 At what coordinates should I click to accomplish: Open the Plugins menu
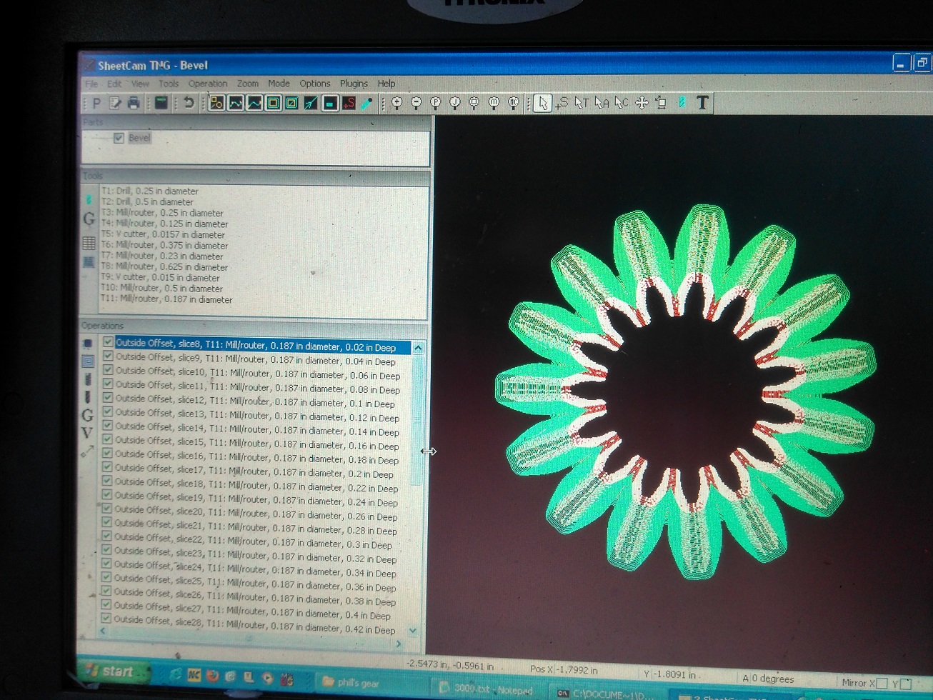coord(354,84)
